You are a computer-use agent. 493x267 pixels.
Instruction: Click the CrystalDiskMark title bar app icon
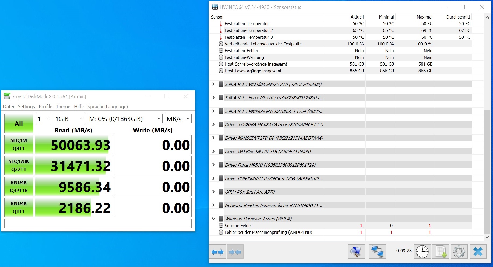[x=7, y=96]
